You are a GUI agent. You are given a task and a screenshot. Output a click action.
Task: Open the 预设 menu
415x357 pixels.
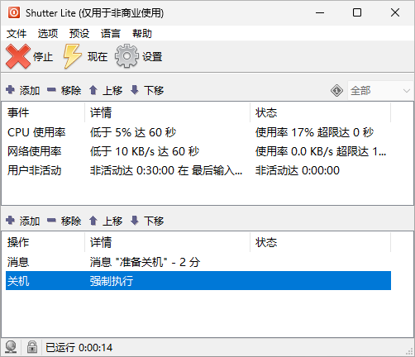coord(79,34)
